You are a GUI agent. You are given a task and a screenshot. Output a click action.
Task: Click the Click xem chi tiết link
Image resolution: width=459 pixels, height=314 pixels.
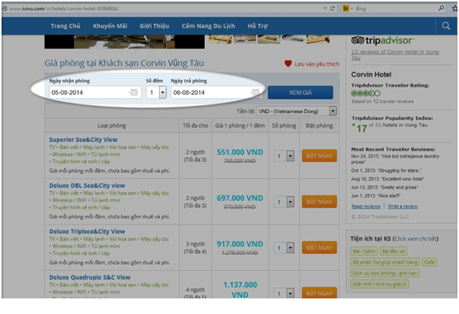(x=415, y=238)
